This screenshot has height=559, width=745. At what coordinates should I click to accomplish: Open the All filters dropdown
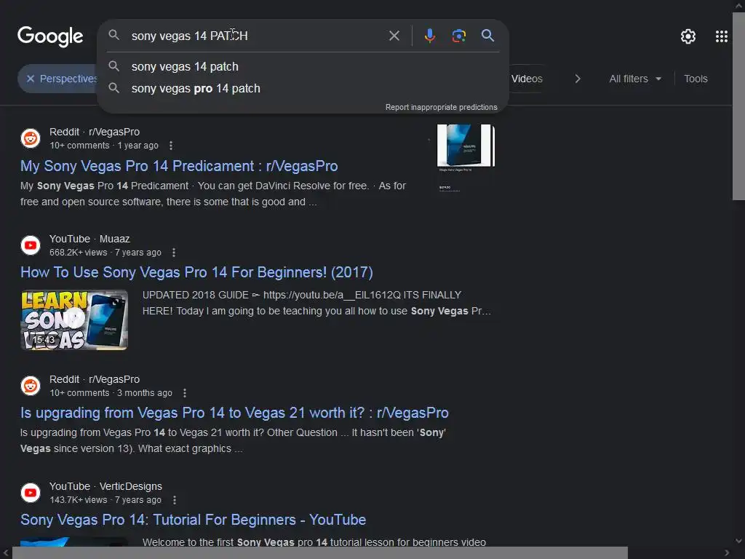click(x=635, y=79)
